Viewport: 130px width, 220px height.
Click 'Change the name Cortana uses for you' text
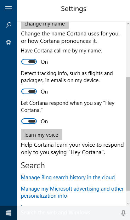(x=70, y=37)
